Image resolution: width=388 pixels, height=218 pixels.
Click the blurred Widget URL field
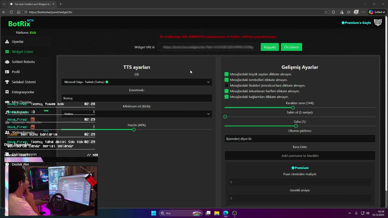coord(208,47)
